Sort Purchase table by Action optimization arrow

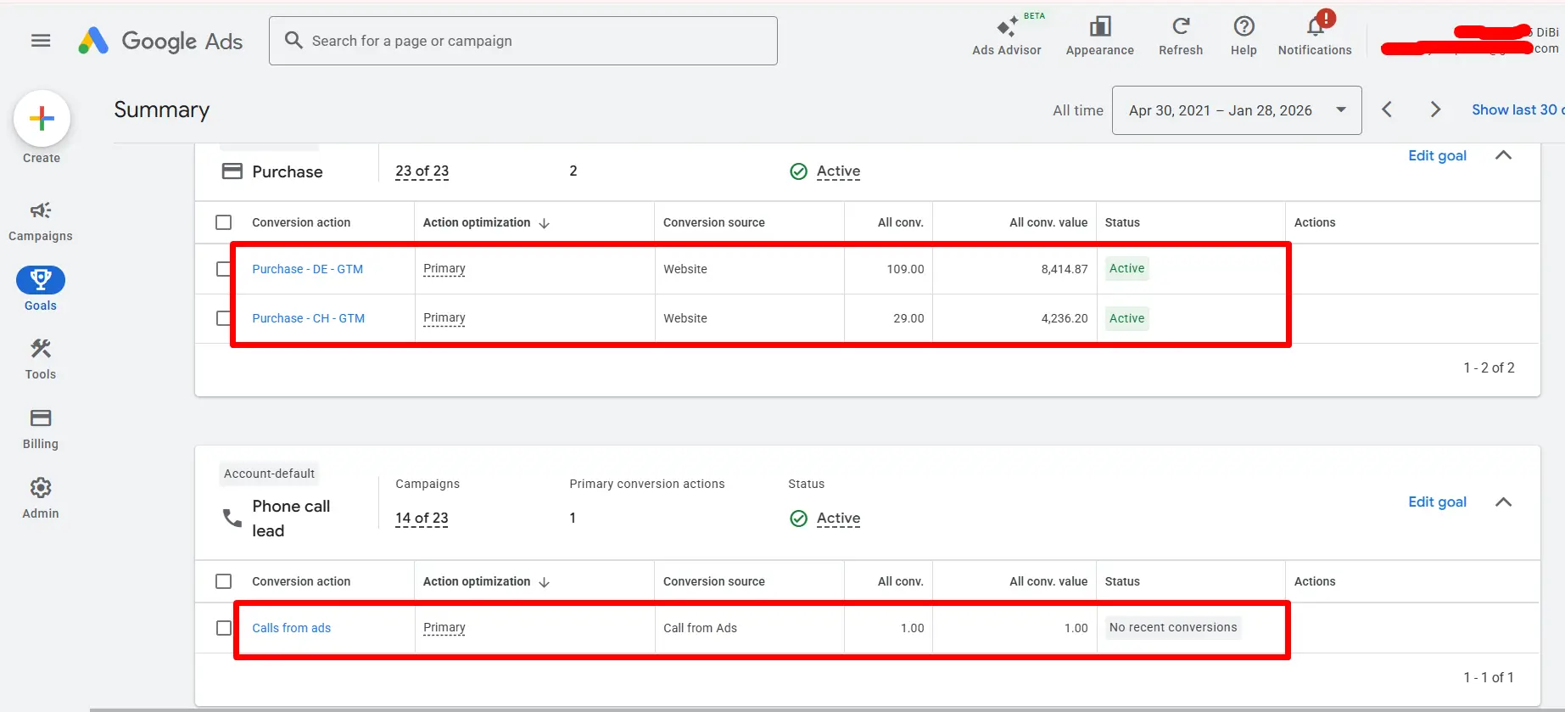click(x=545, y=223)
